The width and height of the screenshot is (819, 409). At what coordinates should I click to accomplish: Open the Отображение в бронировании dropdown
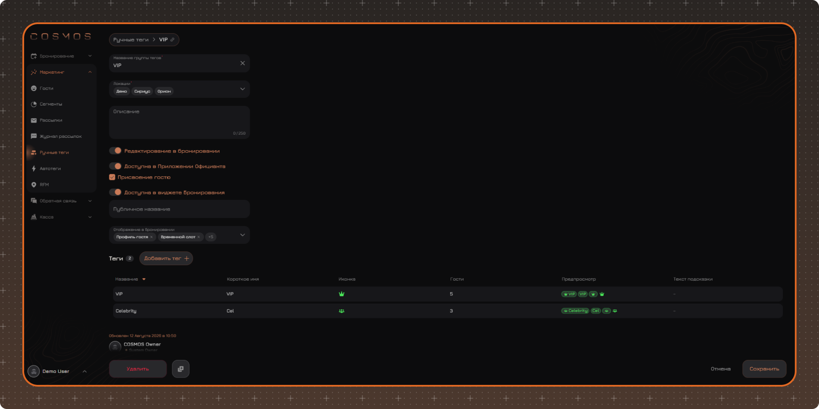tap(242, 235)
